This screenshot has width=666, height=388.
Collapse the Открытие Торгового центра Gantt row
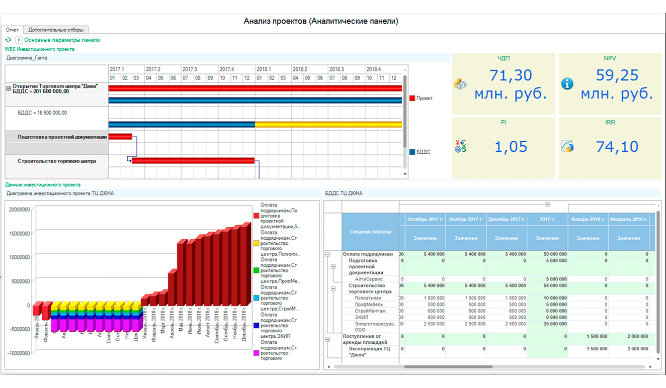[9, 88]
